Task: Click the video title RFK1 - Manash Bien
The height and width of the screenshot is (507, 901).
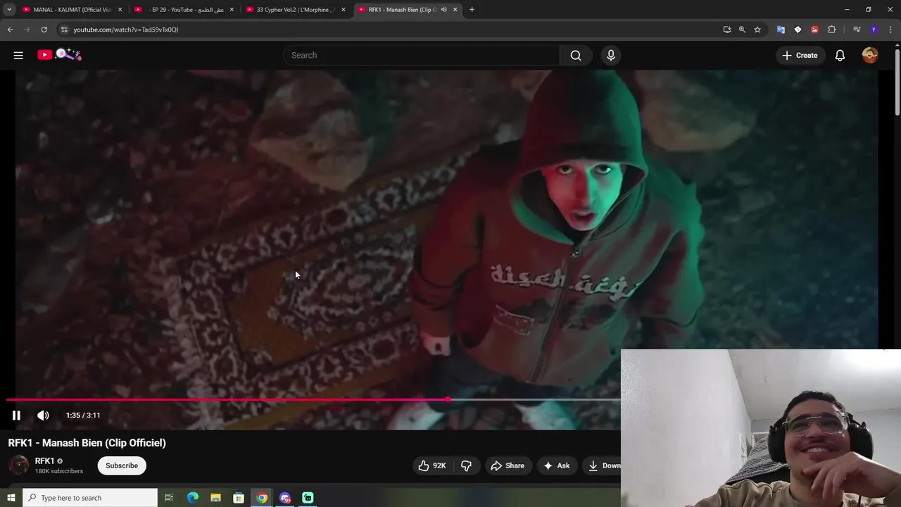Action: 87,443
